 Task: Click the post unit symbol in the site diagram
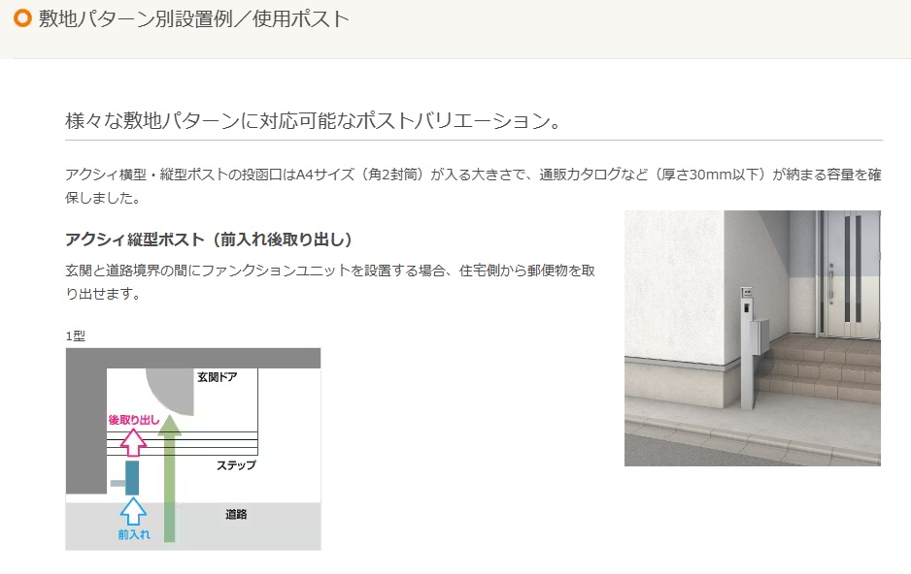click(x=132, y=477)
